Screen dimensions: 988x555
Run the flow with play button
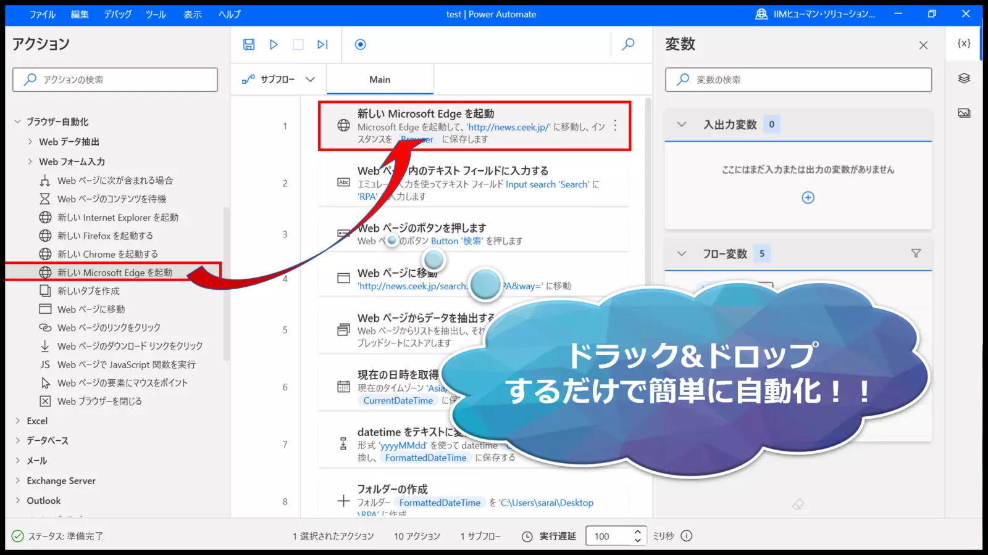coord(274,44)
